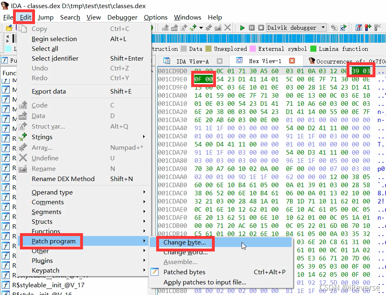This screenshot has height=295, width=386.
Task: Click the green Lumina function swatch
Action: pos(313,49)
